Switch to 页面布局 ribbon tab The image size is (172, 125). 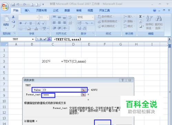click(x=41, y=10)
